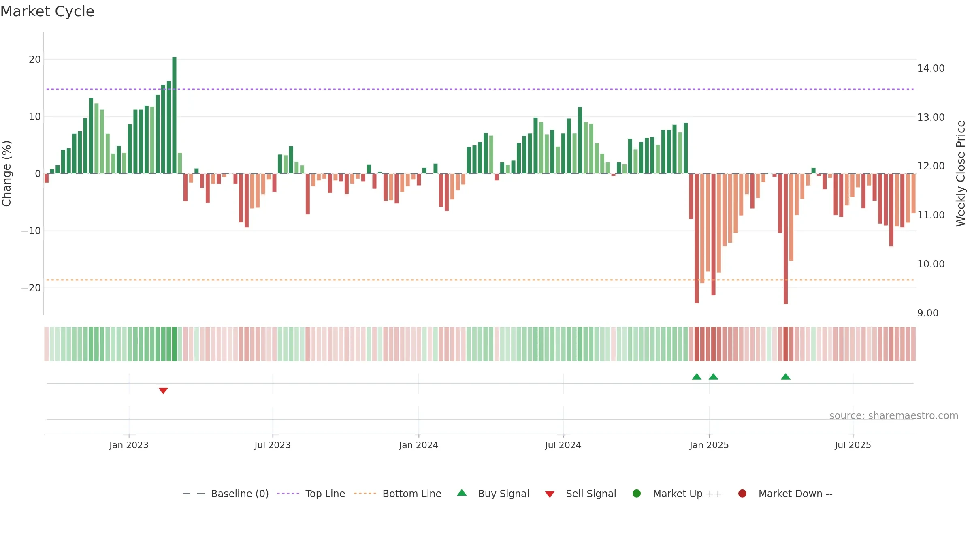Click the Jan 2023 axis label
Viewport: 972px width, 547px height.
[x=129, y=445]
